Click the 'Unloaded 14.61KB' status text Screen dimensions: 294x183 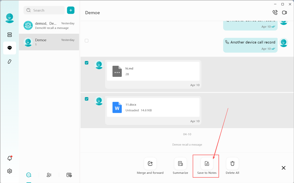point(139,110)
